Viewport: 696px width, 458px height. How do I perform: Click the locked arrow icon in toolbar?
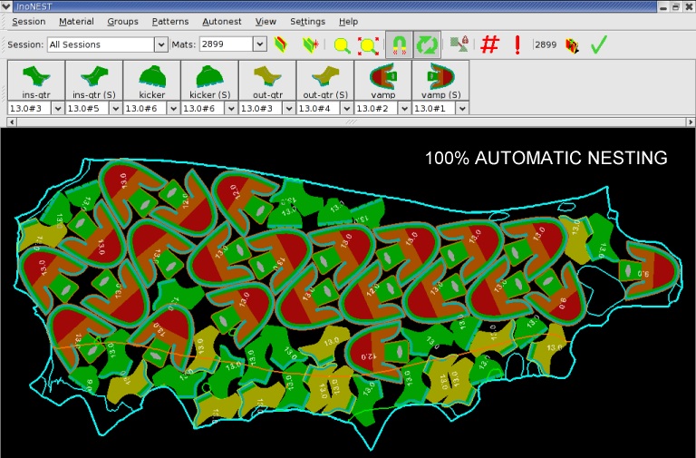(459, 44)
